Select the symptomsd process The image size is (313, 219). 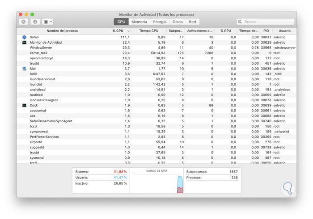pos(156,132)
